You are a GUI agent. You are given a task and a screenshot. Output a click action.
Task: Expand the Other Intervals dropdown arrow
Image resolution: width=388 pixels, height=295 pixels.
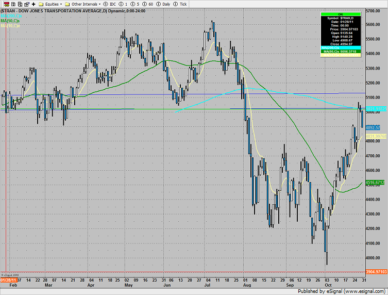point(100,4)
